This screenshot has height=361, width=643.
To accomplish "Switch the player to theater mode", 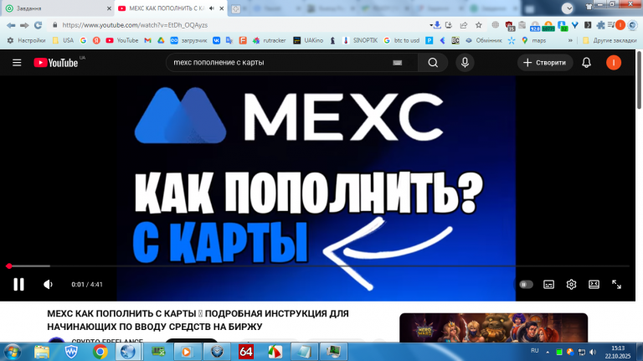I will click(594, 284).
